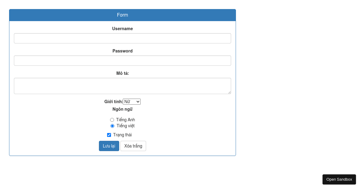This screenshot has height=190, width=363.
Task: Click the Tiếng Anh option text
Action: [x=125, y=120]
